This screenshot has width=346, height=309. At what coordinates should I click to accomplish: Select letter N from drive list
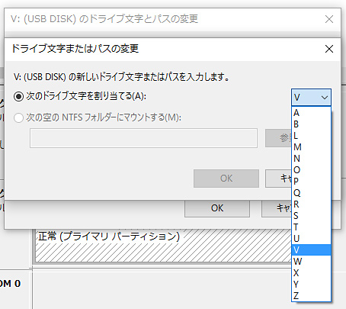311,159
